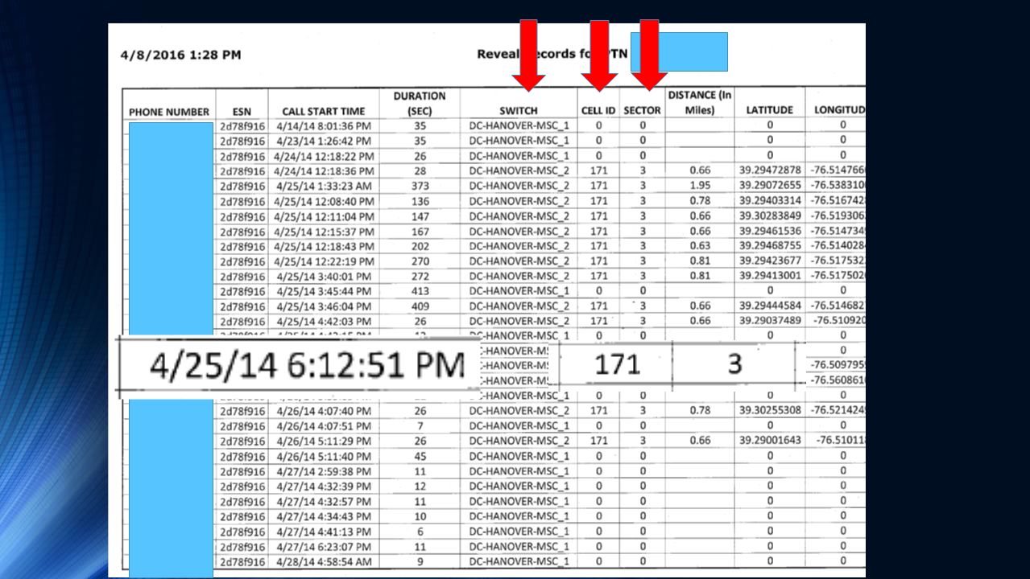Click the duration value 373
The width and height of the screenshot is (1030, 579).
point(420,186)
